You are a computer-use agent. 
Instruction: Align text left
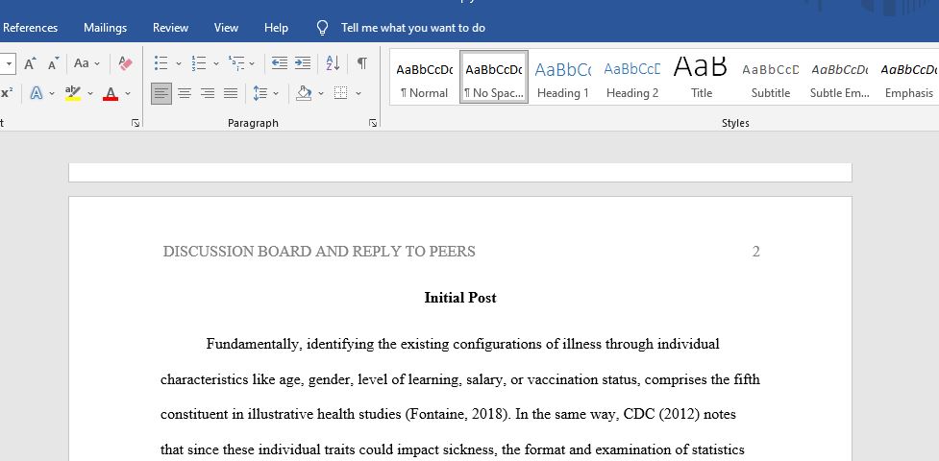pos(161,93)
